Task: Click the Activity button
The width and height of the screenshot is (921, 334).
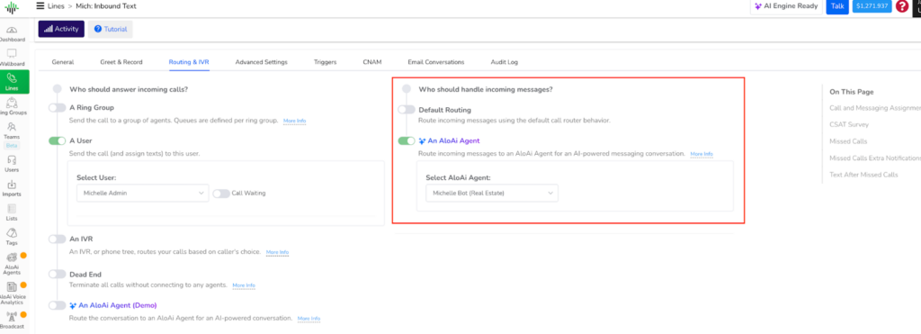Action: (x=62, y=29)
